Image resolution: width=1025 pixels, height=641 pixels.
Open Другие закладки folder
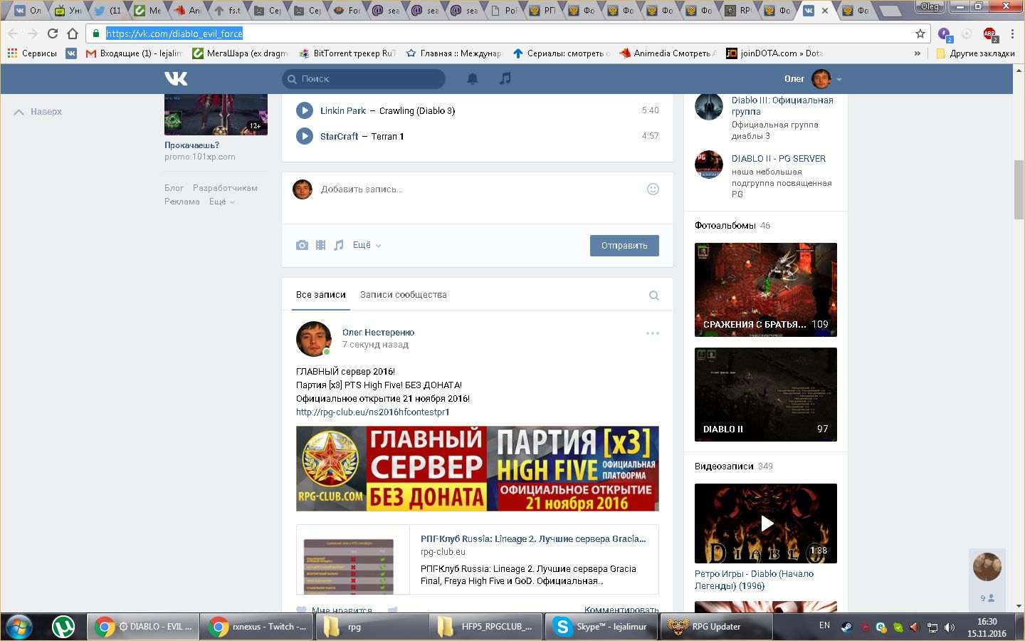975,53
